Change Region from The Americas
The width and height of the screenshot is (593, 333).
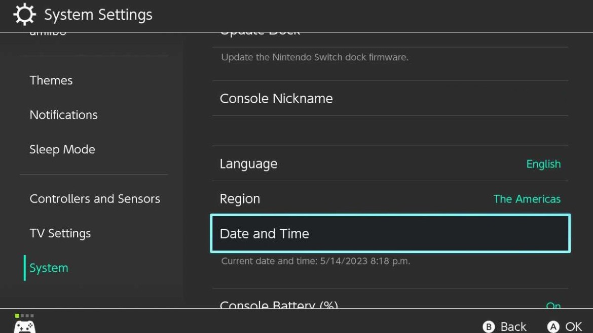point(527,198)
